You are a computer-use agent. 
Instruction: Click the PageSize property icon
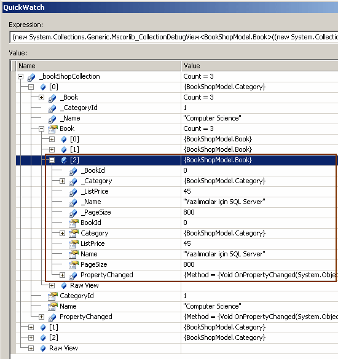(x=74, y=265)
